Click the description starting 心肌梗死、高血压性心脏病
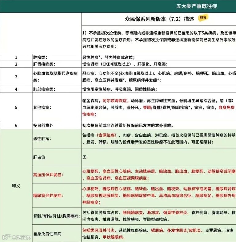236x242 pixels. point(159,175)
